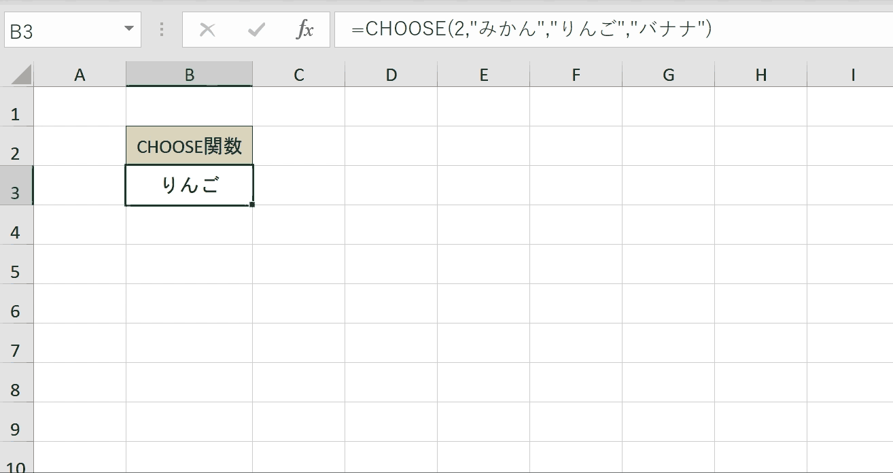Click the formula bar with CHOOSE formula
Screen dimensions: 893x473
coord(612,30)
